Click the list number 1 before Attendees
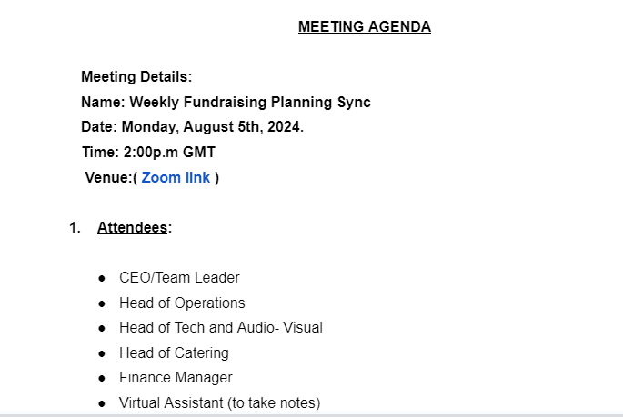 pyautogui.click(x=75, y=228)
